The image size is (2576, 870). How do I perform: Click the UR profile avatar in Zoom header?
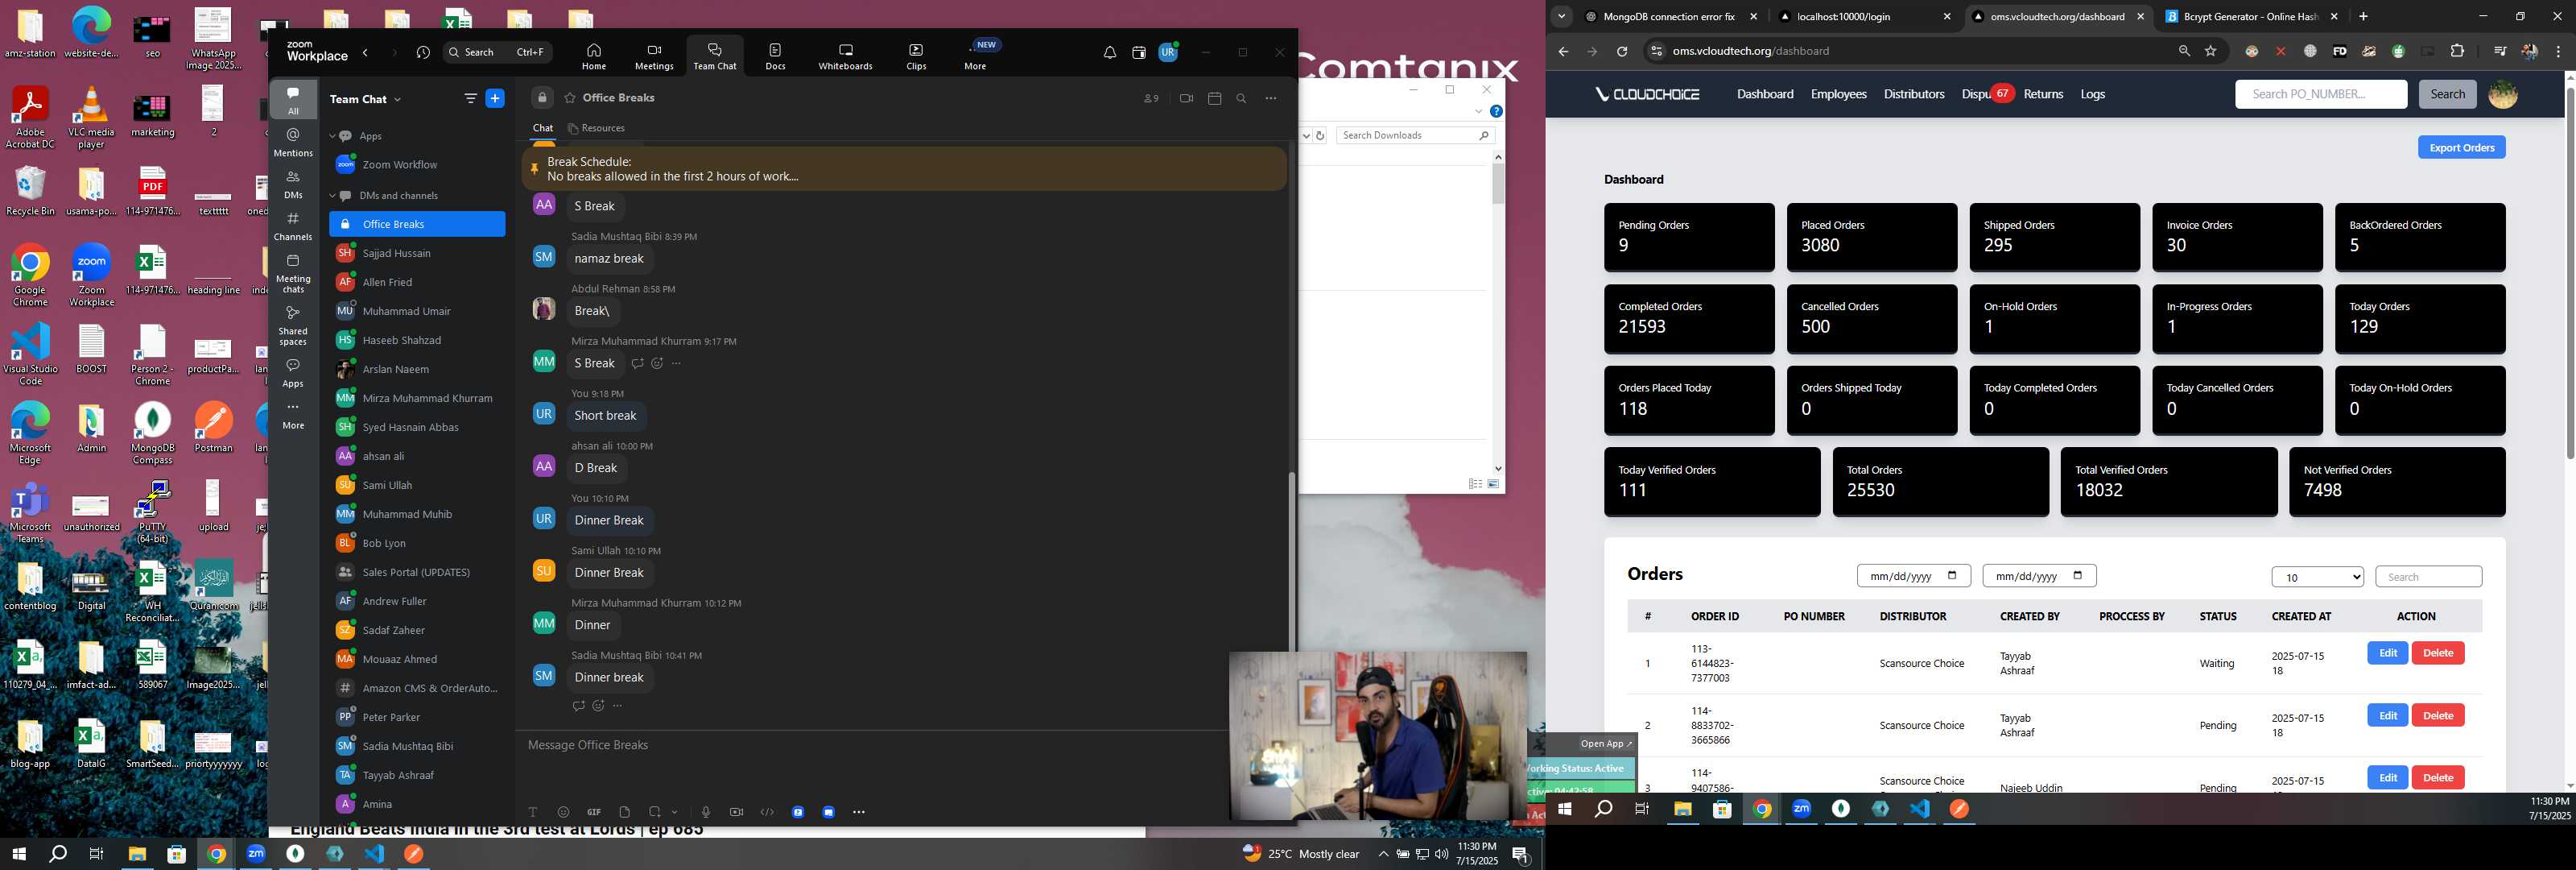pos(1167,53)
